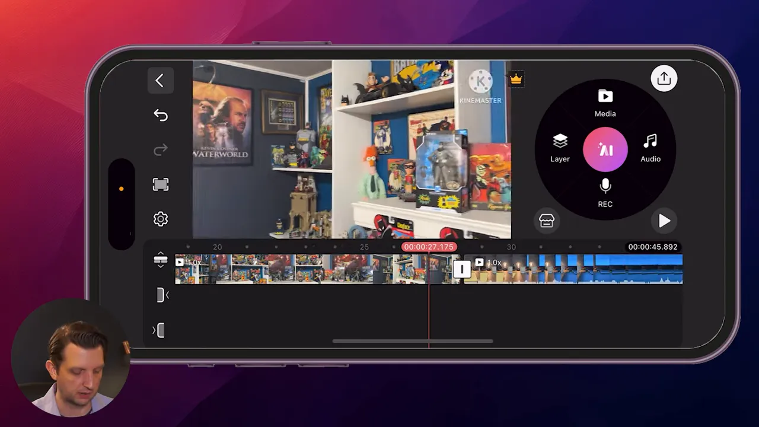The height and width of the screenshot is (427, 759).
Task: Open the Media browser
Action: coord(605,102)
